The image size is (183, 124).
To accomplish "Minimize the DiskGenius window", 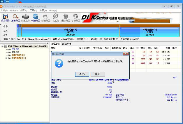I will (166, 6).
